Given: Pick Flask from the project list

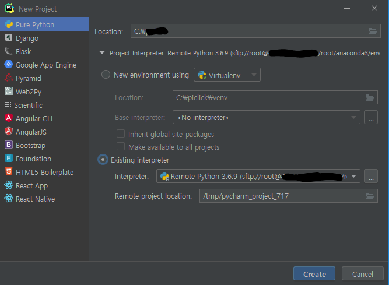Looking at the screenshot, I should tap(44, 51).
